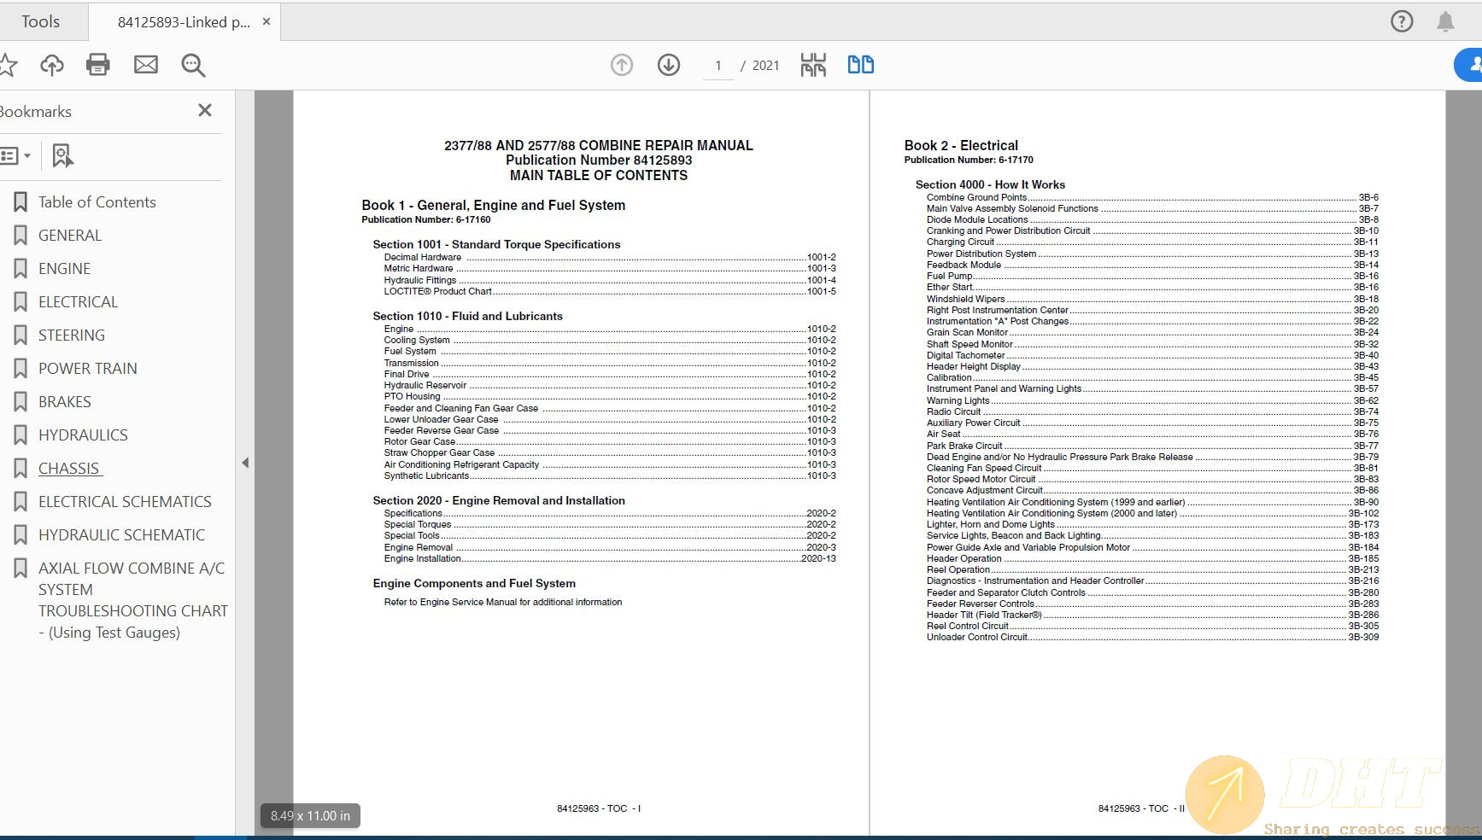The width and height of the screenshot is (1482, 840).
Task: Print the document using the printer icon
Action: tap(97, 65)
